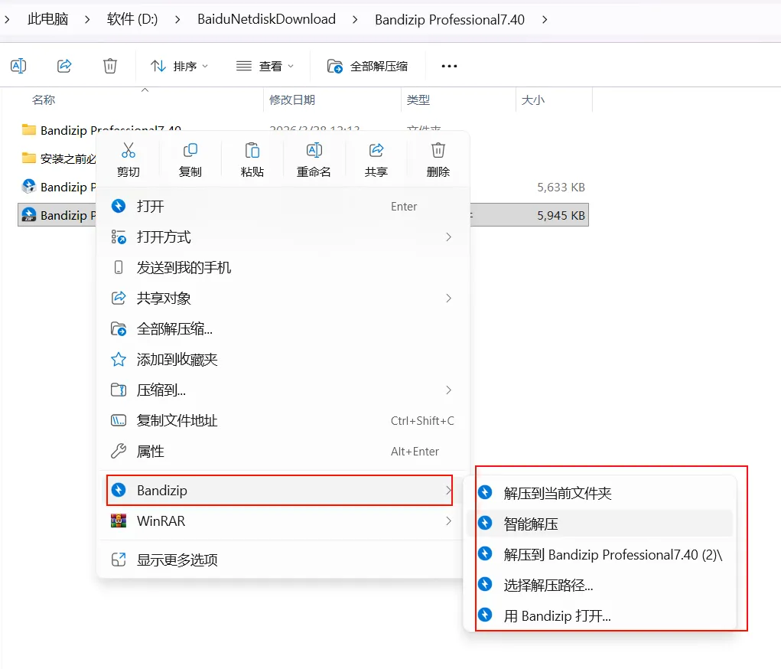Select 解压到 Bandizip Professional7.40 (2)\ option

[x=600, y=554]
